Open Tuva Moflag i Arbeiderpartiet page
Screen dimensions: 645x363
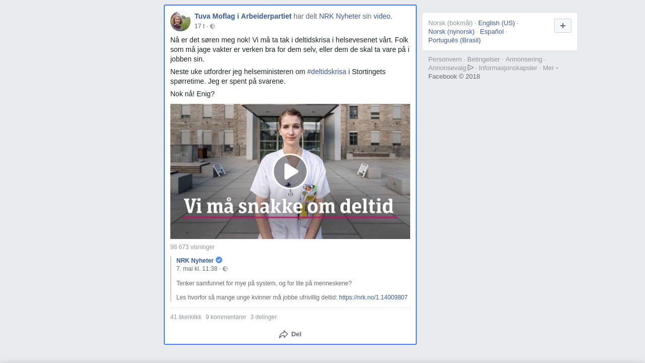(243, 16)
